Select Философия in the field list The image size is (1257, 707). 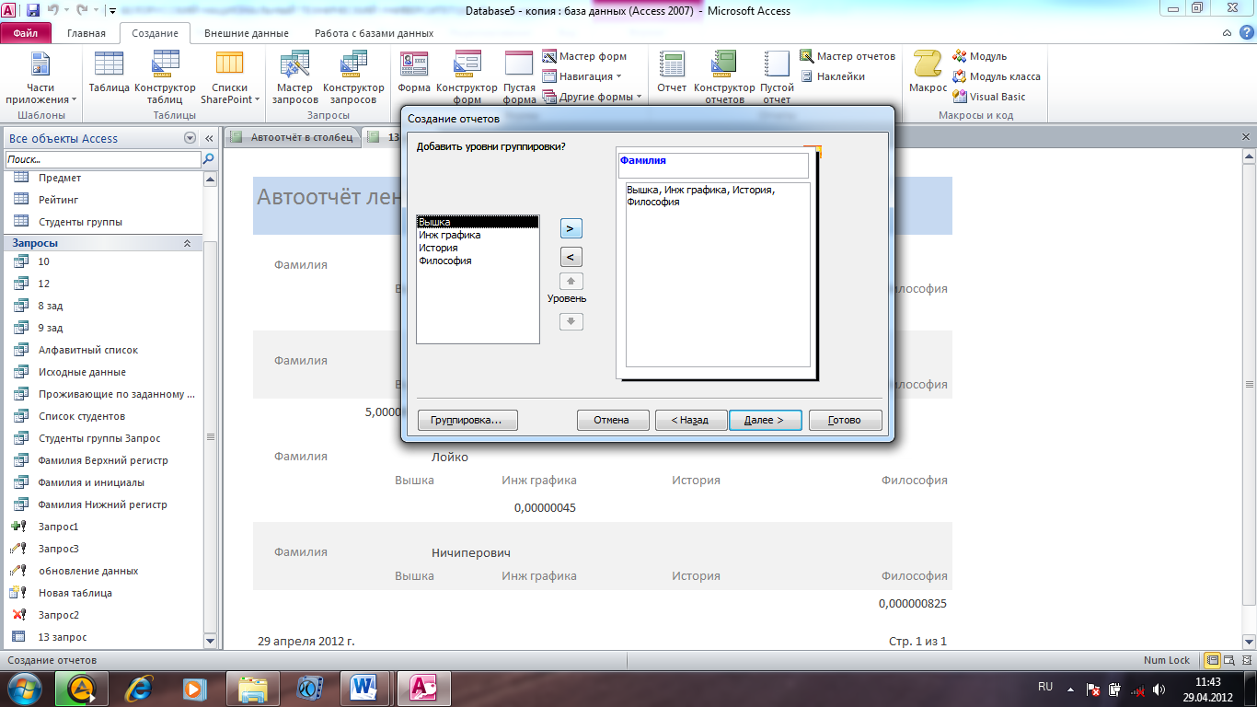478,261
